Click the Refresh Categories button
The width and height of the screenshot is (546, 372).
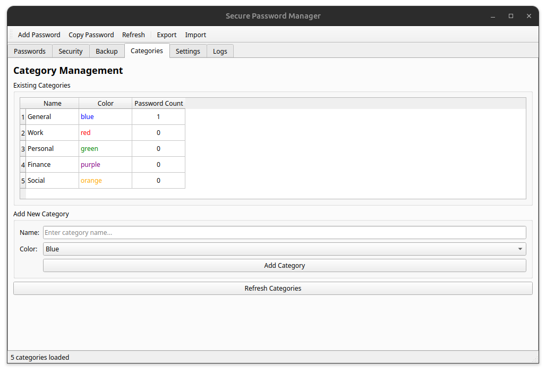click(x=272, y=289)
